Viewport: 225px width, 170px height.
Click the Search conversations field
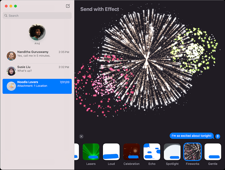point(37,16)
